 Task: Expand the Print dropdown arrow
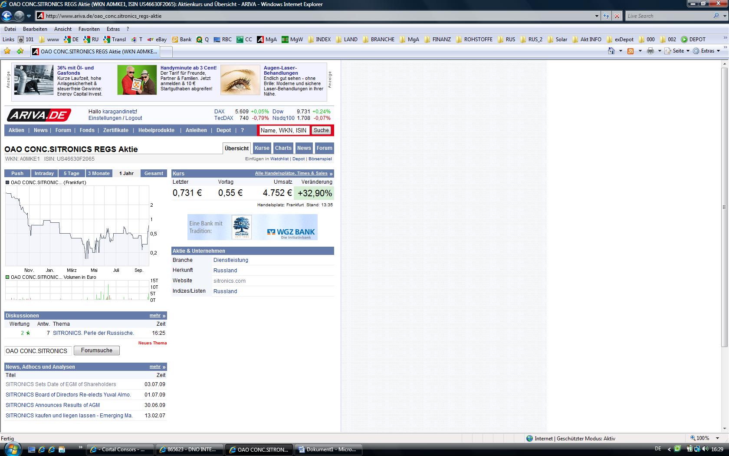click(x=659, y=51)
